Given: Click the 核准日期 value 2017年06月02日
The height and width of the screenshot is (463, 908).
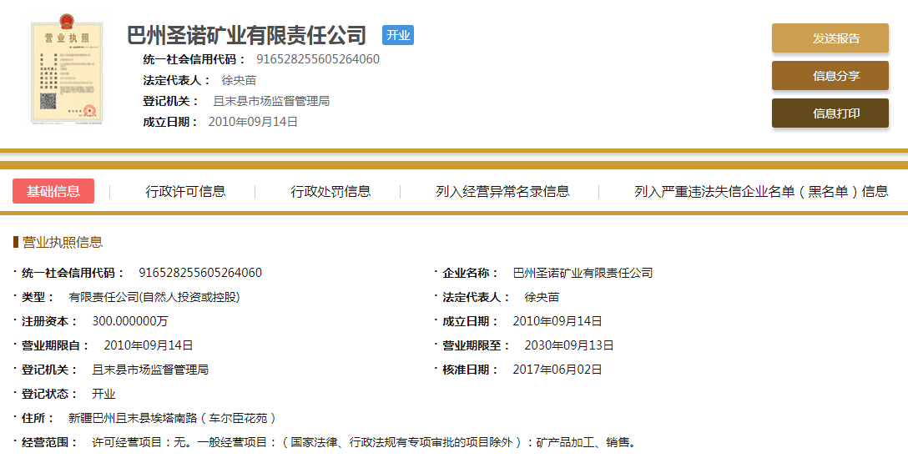Looking at the screenshot, I should (557, 370).
